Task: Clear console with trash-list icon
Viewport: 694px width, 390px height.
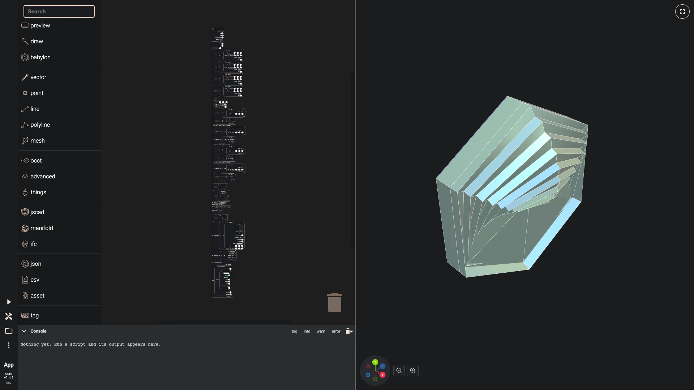Action: point(349,331)
